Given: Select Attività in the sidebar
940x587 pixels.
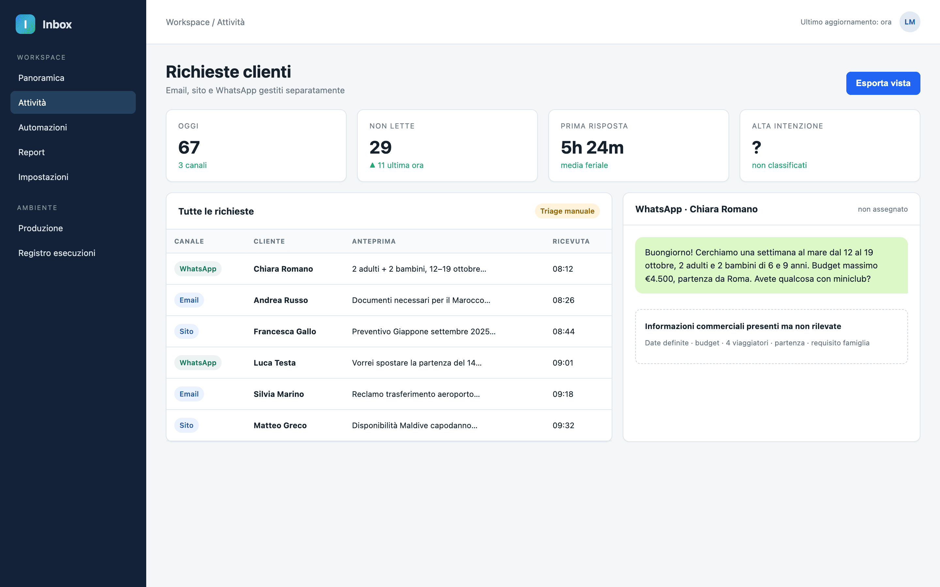Looking at the screenshot, I should click(73, 102).
